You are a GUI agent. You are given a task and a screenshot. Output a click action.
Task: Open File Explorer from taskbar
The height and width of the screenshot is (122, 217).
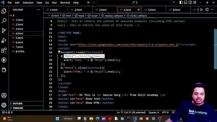(91, 119)
